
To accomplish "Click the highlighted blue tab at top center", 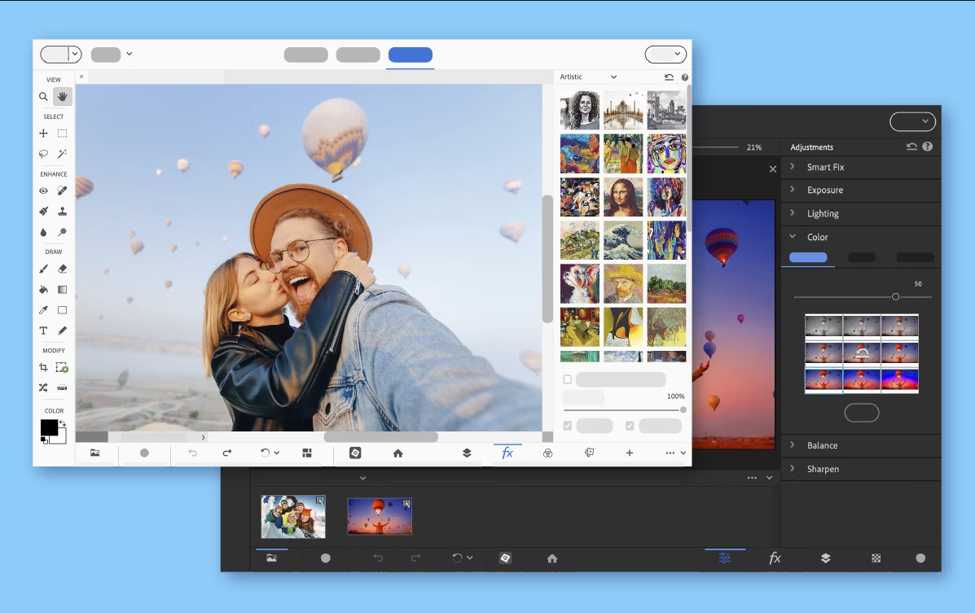I will pos(411,55).
